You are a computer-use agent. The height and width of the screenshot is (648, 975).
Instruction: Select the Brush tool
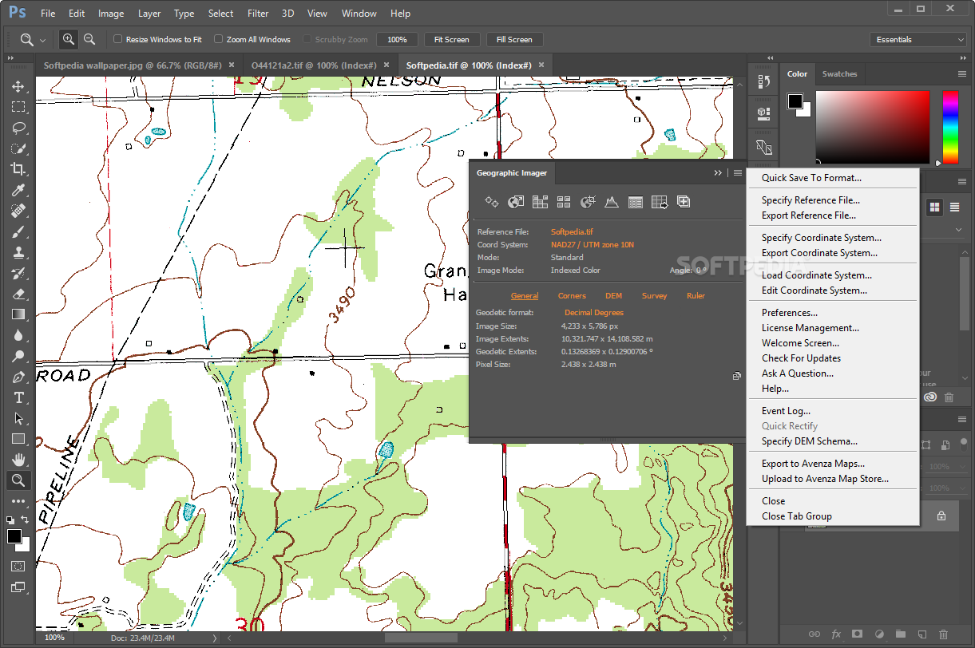click(18, 231)
